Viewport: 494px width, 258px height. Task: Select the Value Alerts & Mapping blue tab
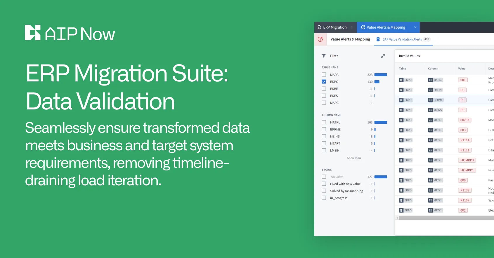(388, 27)
